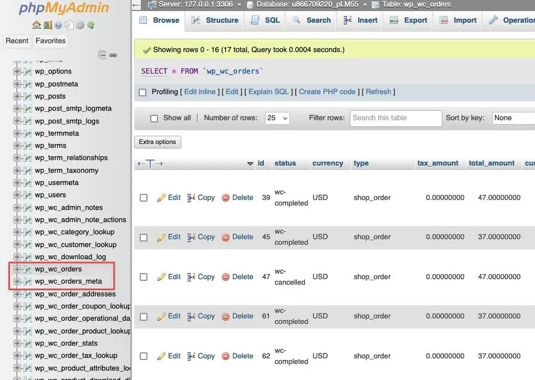Sort by the status column header
This screenshot has width=535, height=380.
[x=286, y=163]
